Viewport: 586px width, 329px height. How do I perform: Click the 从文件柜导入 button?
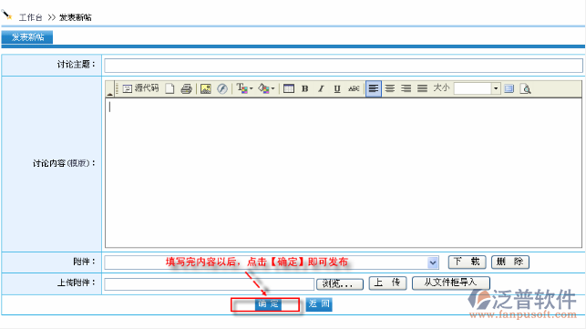pos(451,283)
